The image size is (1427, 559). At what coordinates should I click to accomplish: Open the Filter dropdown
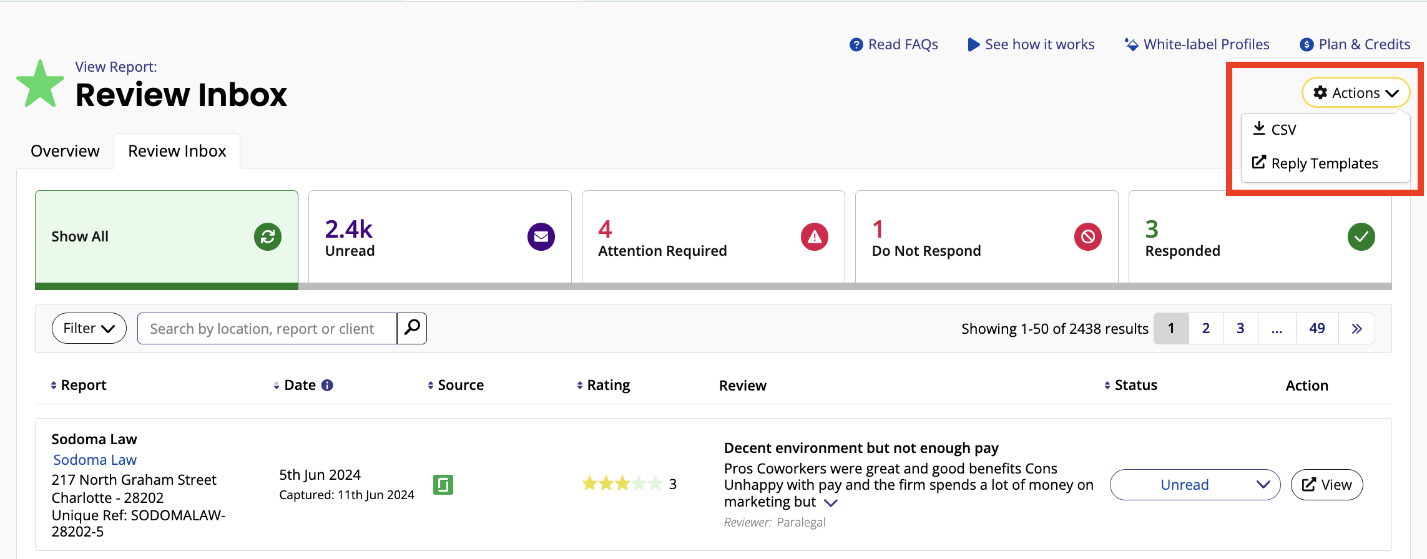[x=89, y=329]
